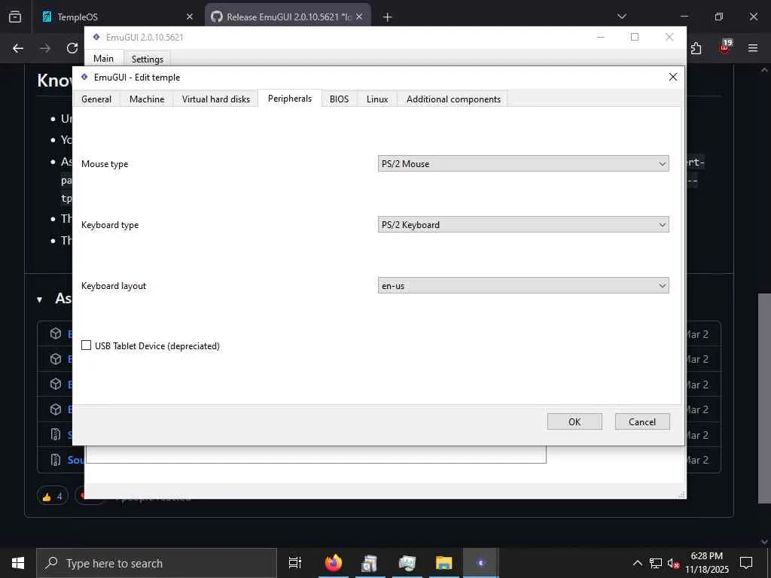
Task: Close the Release EmuGUI browser tab
Action: [359, 17]
